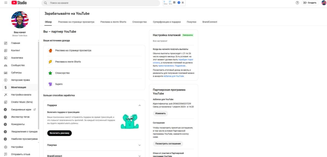The height and width of the screenshot is (157, 327).
Task: Follow the приостановлено link
Action: coord(166,66)
